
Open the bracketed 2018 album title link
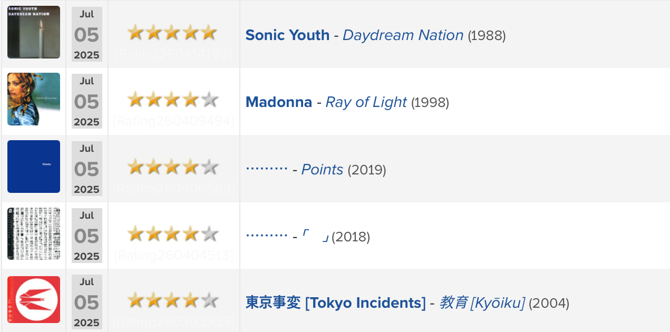coord(316,237)
